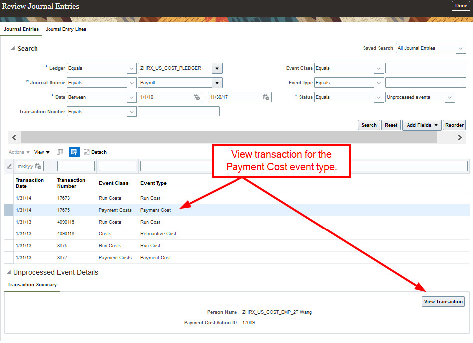473x343 pixels.
Task: Select row with transaction number 8675
Action: 237,246
